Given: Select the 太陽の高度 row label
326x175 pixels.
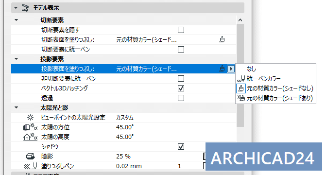Looking at the screenshot, I should [x=55, y=137].
